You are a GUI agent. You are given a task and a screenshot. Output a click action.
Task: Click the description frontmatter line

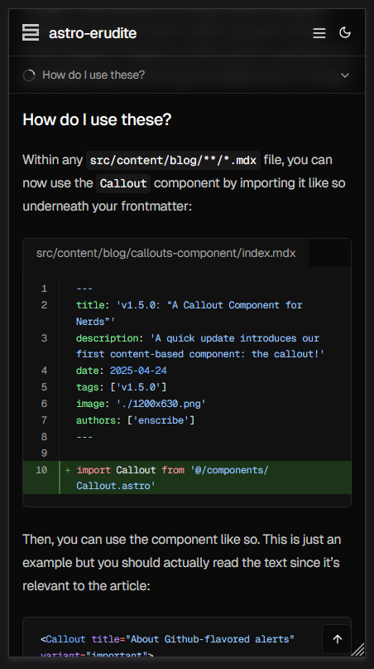200,346
